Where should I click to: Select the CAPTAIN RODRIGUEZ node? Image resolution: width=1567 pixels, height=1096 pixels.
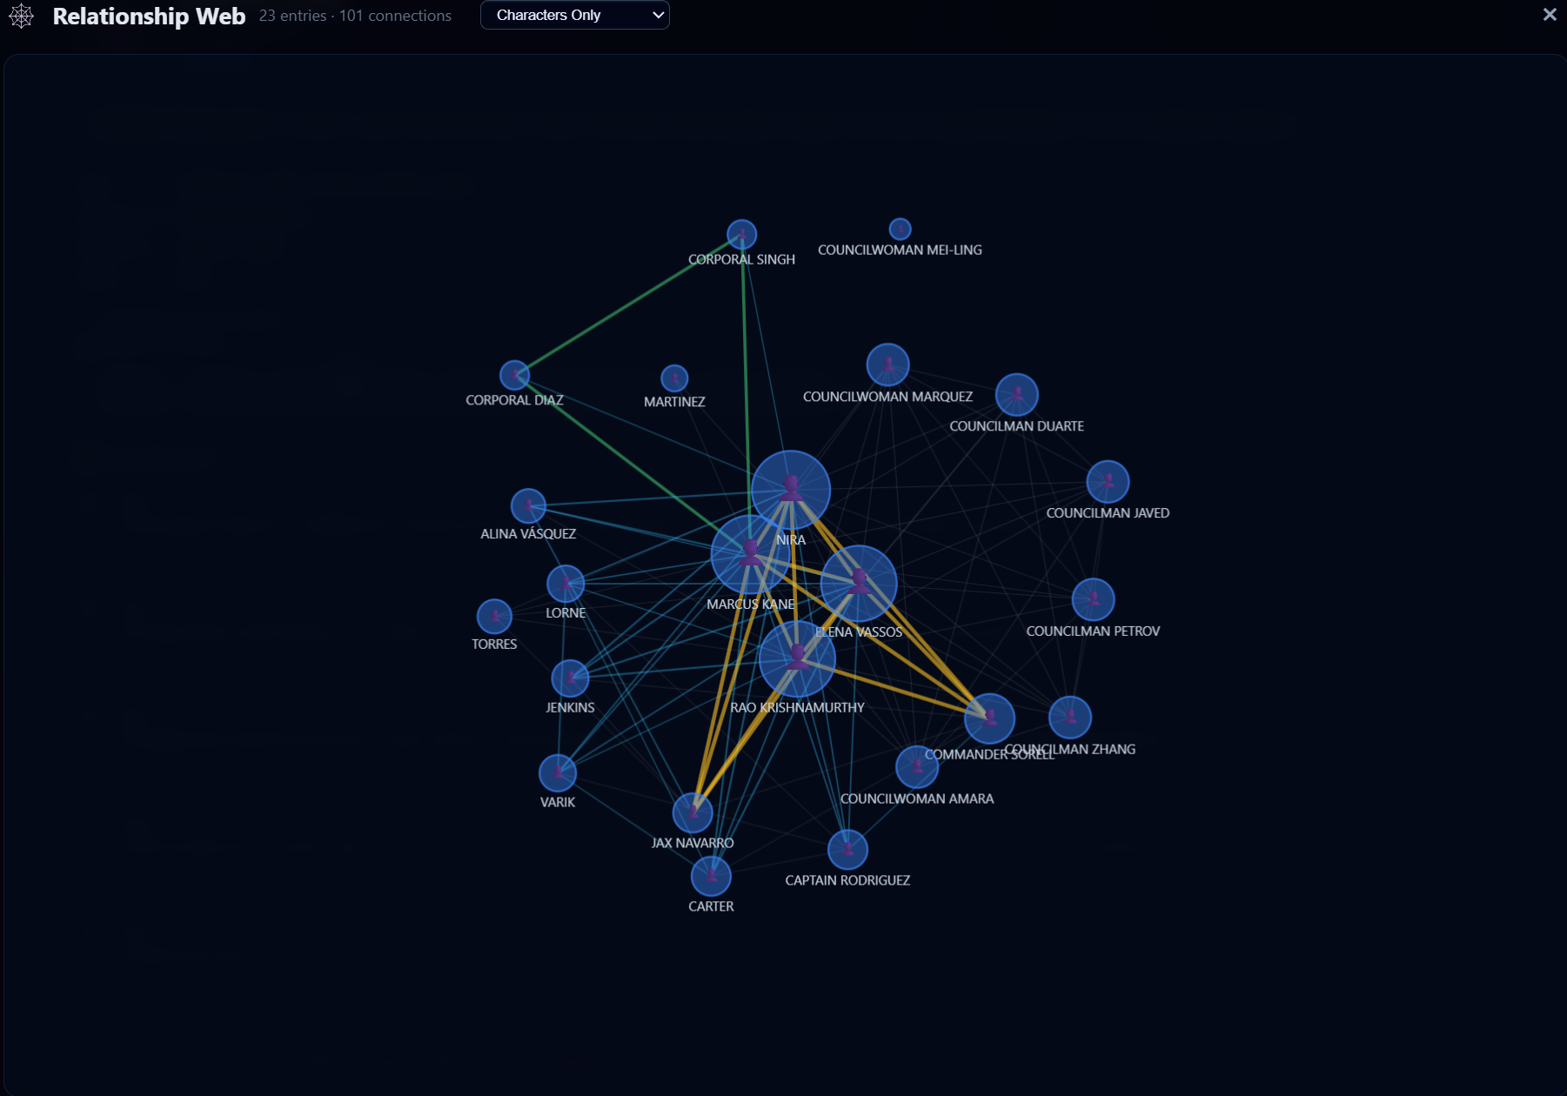[x=847, y=849]
